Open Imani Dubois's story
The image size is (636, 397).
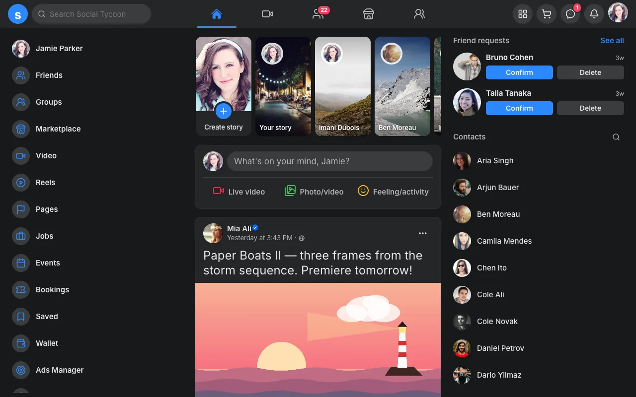(x=343, y=86)
